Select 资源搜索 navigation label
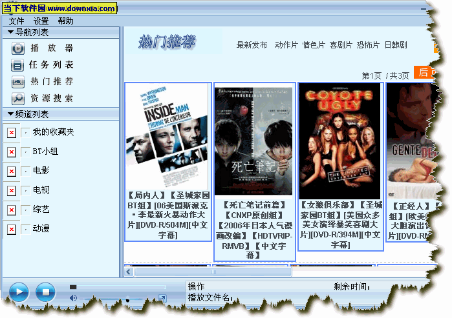This screenshot has height=318, width=452. point(52,98)
